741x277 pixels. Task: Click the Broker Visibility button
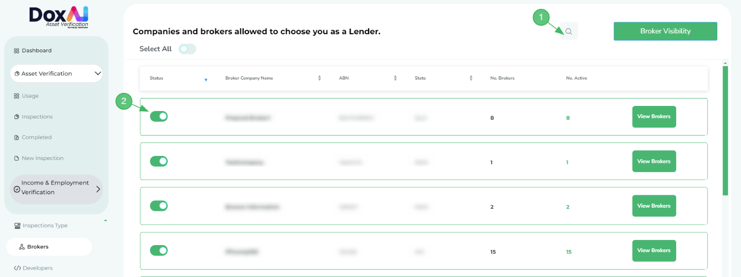click(x=665, y=31)
